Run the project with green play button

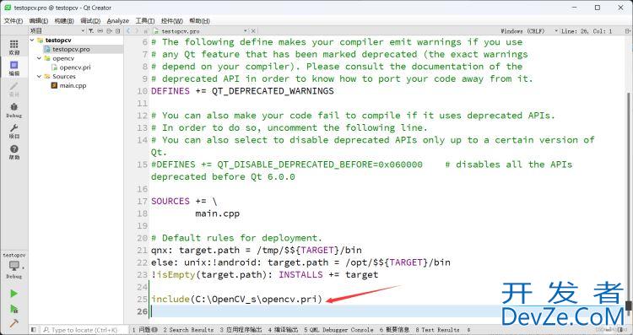click(x=14, y=294)
